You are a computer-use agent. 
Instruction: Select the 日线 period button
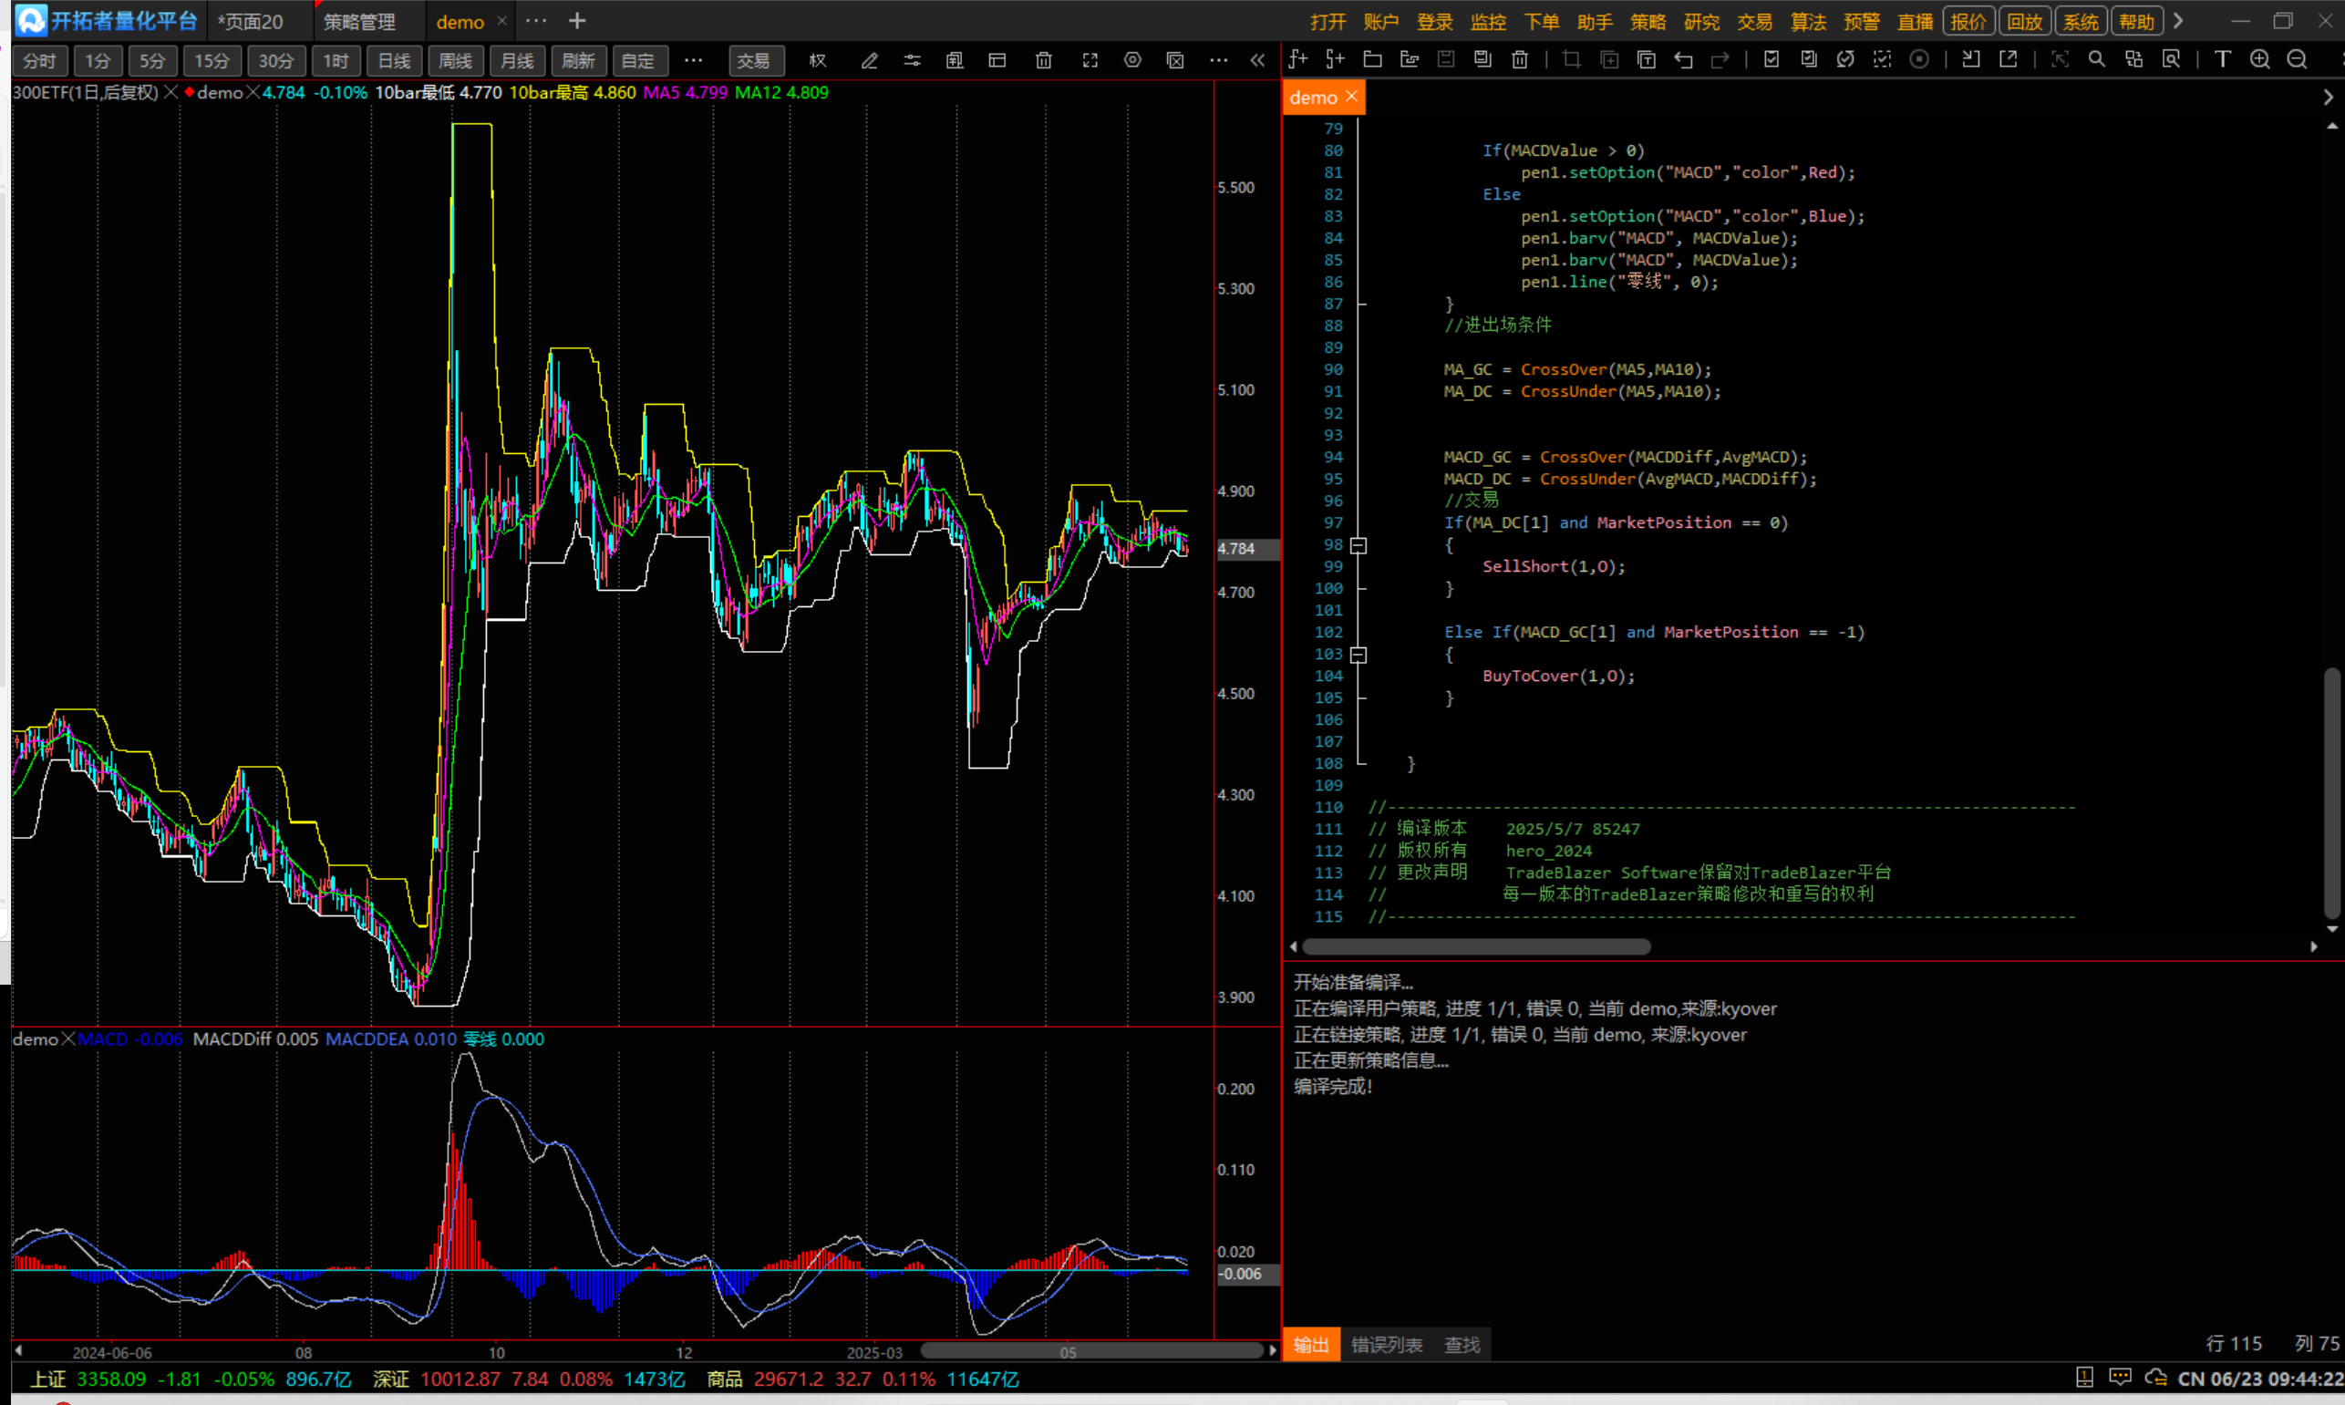pyautogui.click(x=394, y=60)
